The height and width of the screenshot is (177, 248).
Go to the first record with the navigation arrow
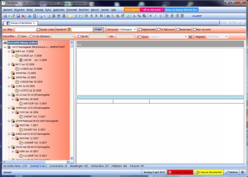(x=86, y=16)
